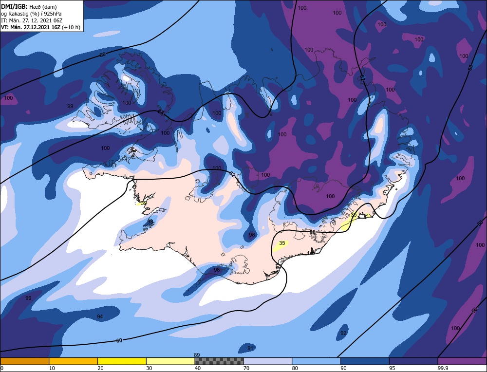
Task: Click the lavender 70–80 legend swatch
Action: click(x=268, y=361)
